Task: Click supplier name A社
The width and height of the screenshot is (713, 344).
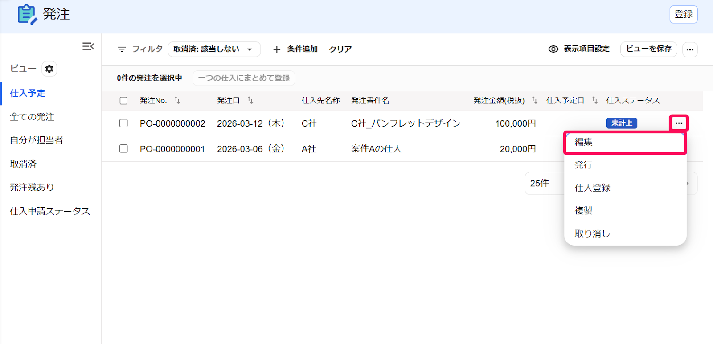Action: click(309, 149)
